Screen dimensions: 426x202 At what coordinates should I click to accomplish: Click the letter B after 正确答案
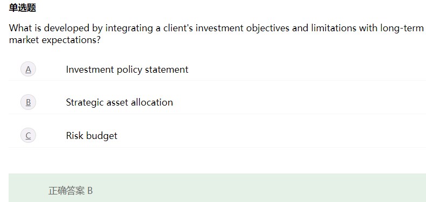[x=90, y=191]
